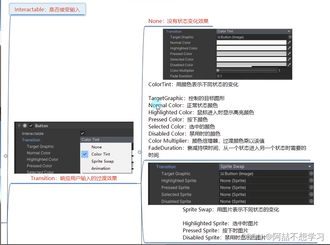330x245 pixels.
Task: Select the Normal Color label in Button panel
Action: tap(38, 153)
